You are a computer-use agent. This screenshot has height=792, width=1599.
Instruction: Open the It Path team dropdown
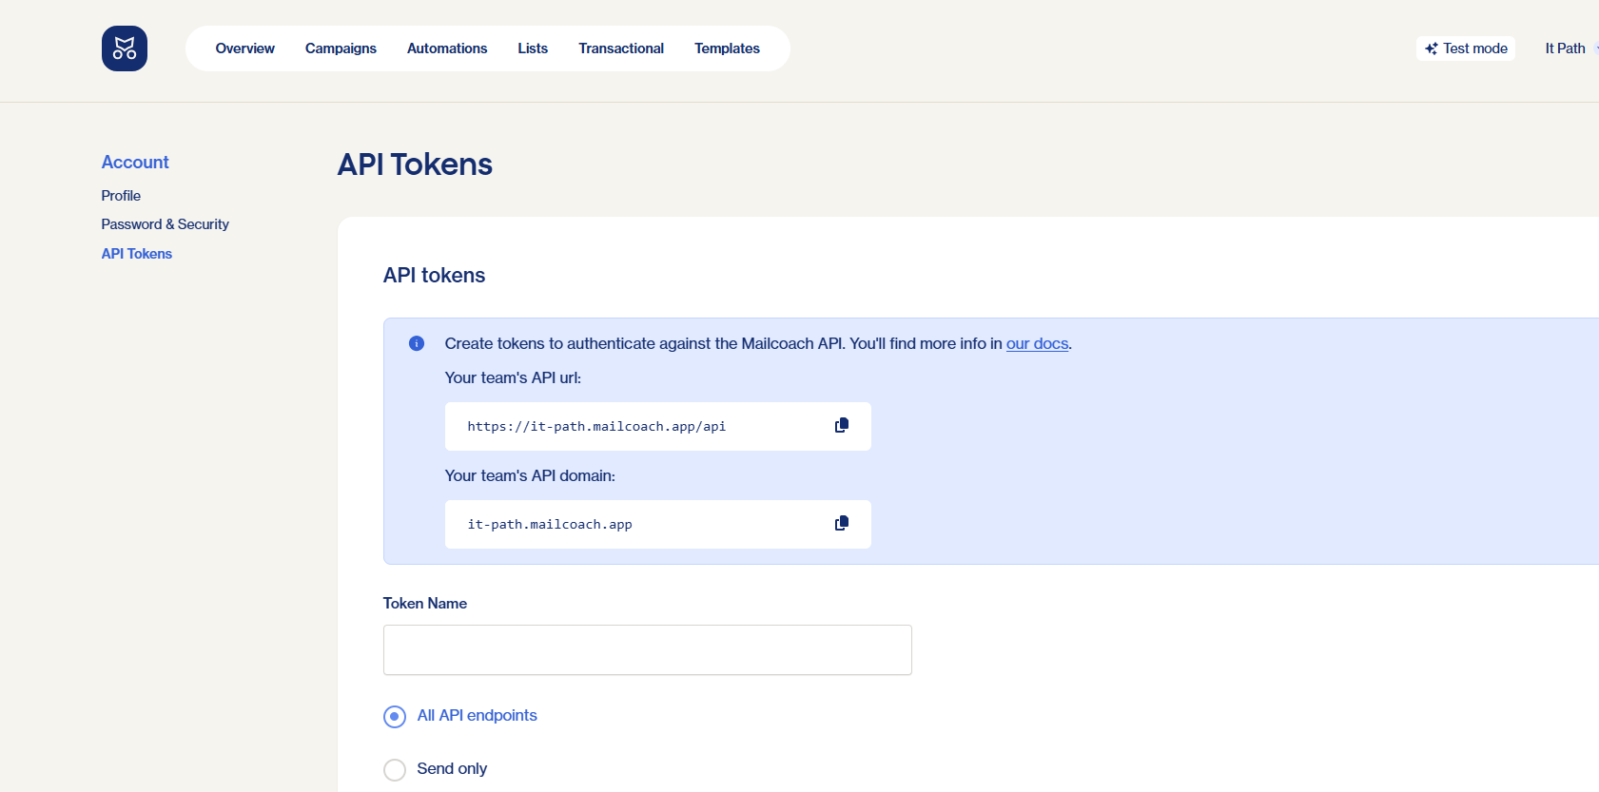click(x=1568, y=48)
